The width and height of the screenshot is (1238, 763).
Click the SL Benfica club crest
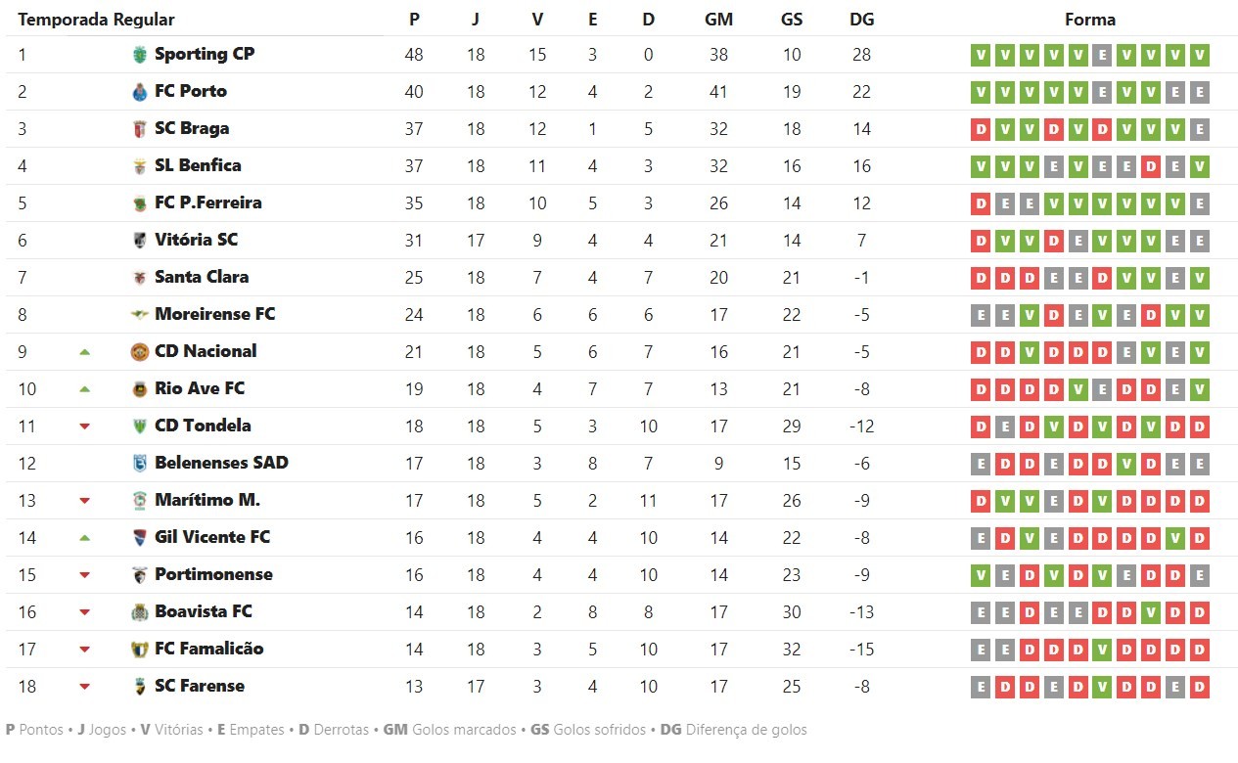(x=139, y=166)
